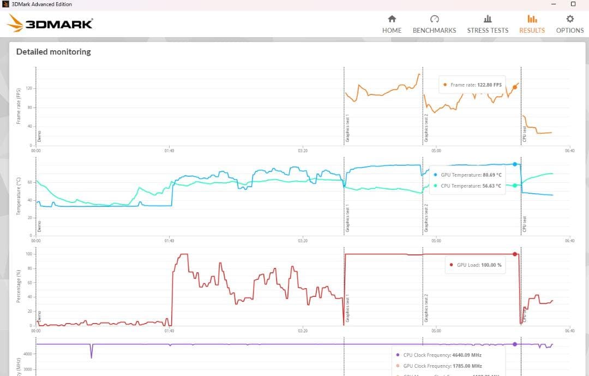Viewport: 589px width, 376px height.
Task: Click the red GPU Load data point
Action: coord(515,254)
